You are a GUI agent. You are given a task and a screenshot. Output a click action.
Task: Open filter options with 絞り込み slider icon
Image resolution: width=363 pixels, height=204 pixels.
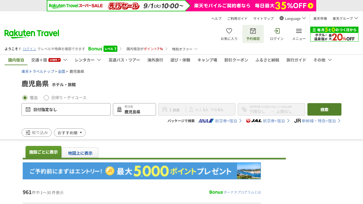pos(37,133)
